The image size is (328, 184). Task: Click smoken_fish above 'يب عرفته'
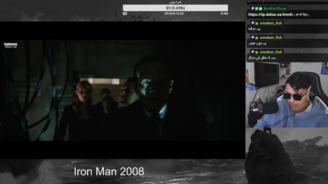(x=271, y=23)
